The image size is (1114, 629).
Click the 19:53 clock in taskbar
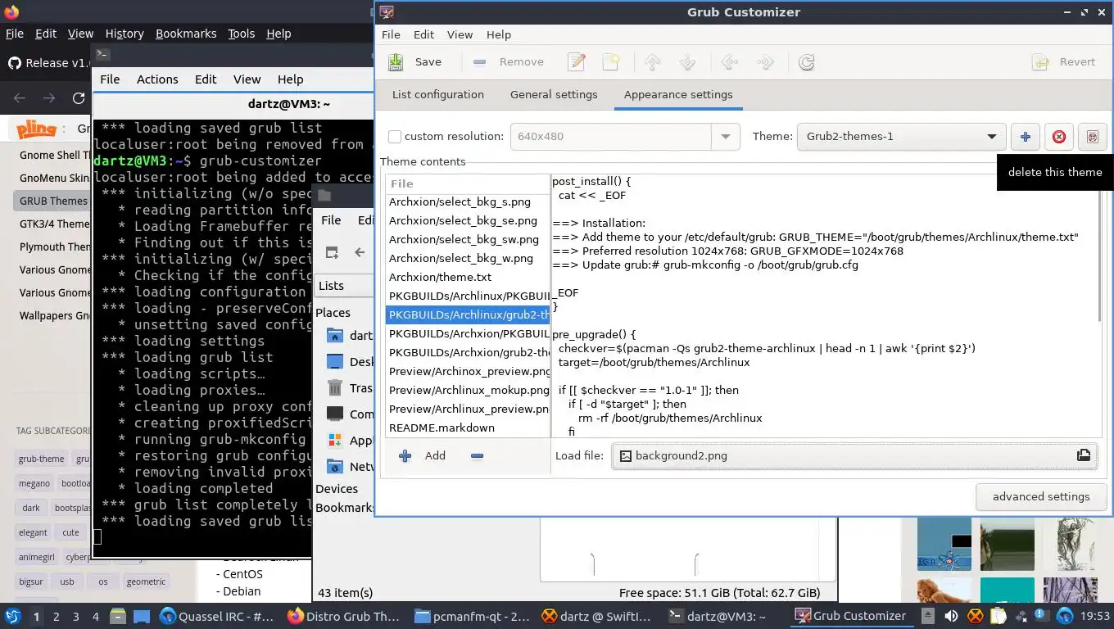(x=1094, y=616)
